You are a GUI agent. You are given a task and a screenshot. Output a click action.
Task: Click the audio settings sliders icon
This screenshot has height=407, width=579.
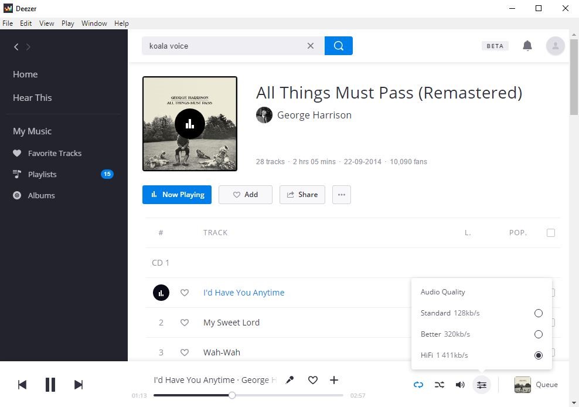pos(482,385)
